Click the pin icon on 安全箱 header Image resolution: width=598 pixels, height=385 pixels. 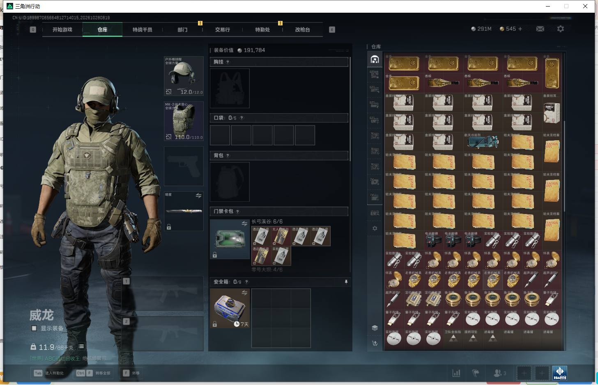[x=346, y=282]
